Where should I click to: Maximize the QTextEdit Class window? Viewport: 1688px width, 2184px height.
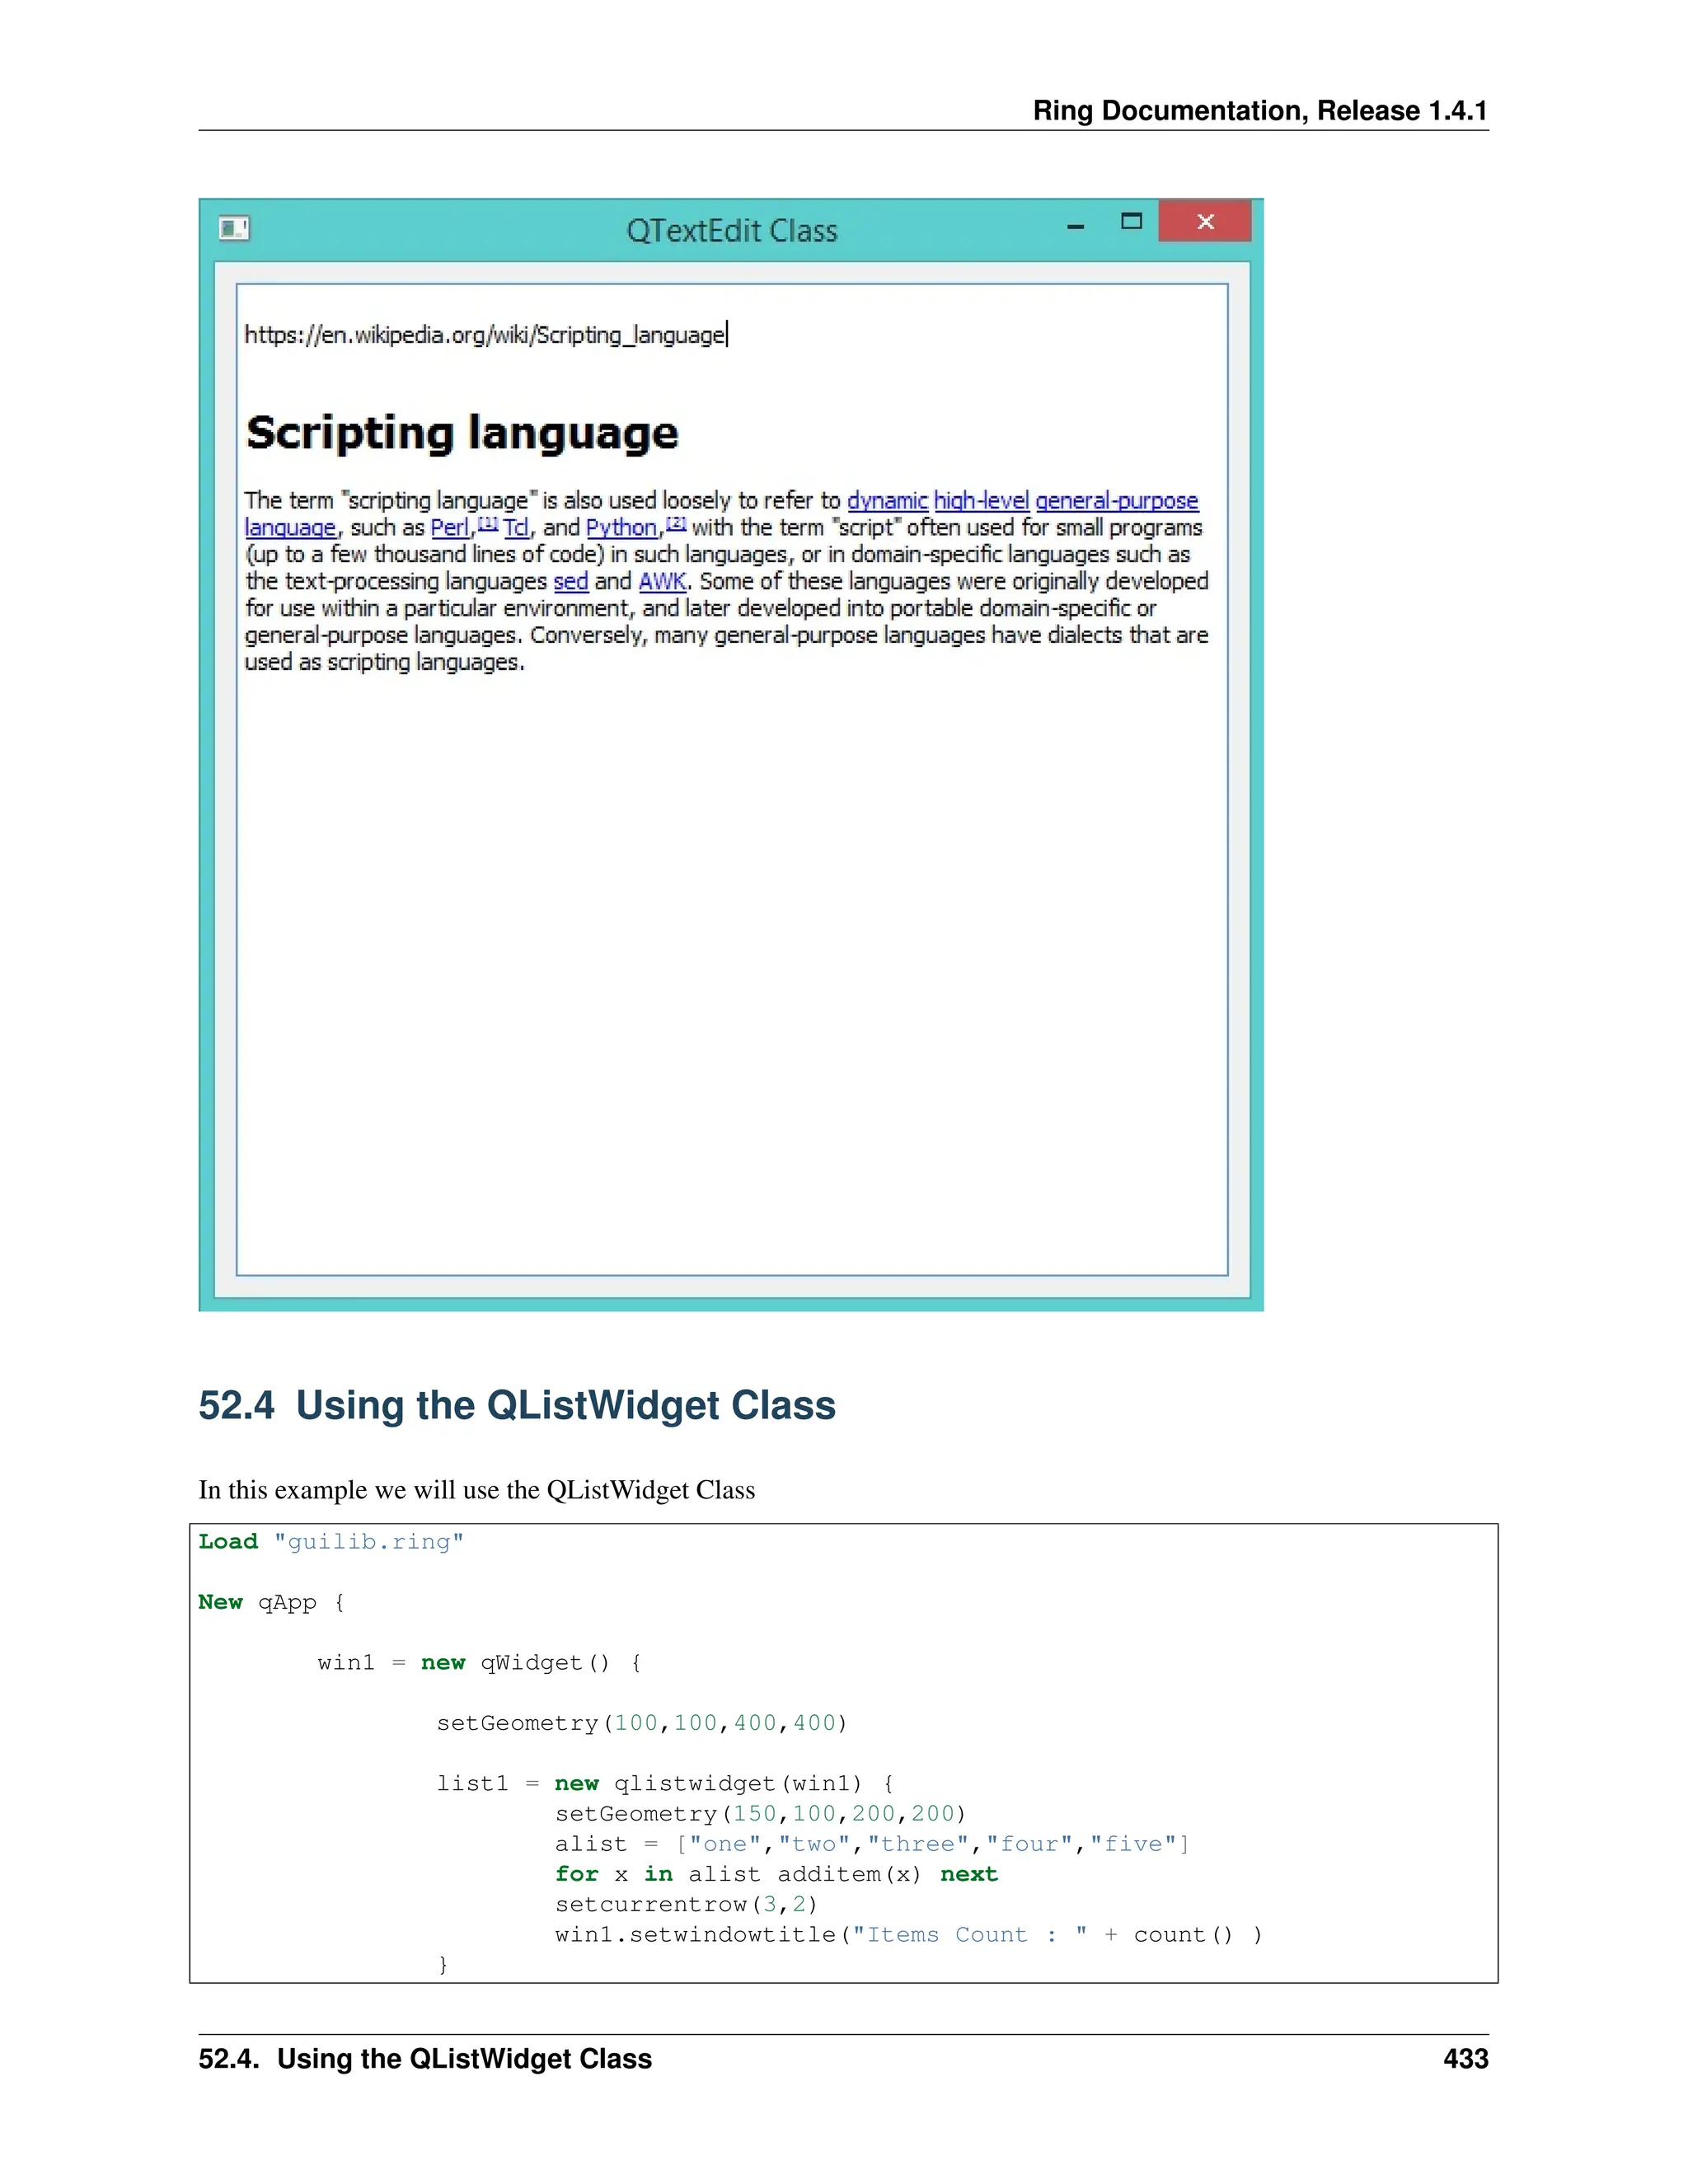(x=1131, y=222)
